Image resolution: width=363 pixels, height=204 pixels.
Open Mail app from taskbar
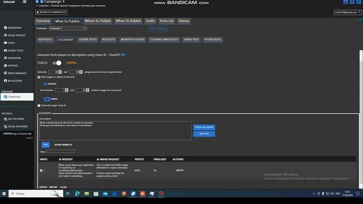point(105,194)
